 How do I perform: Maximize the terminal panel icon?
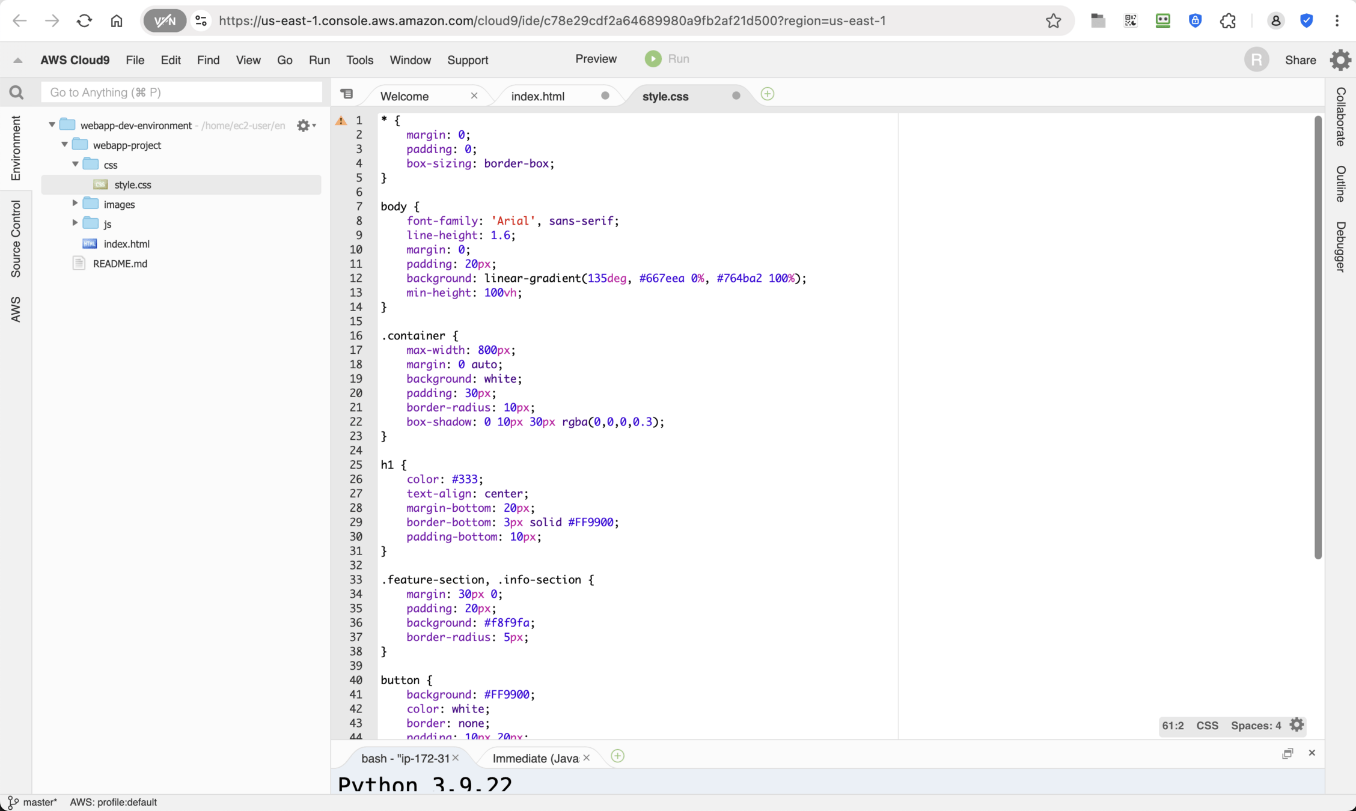pos(1287,753)
